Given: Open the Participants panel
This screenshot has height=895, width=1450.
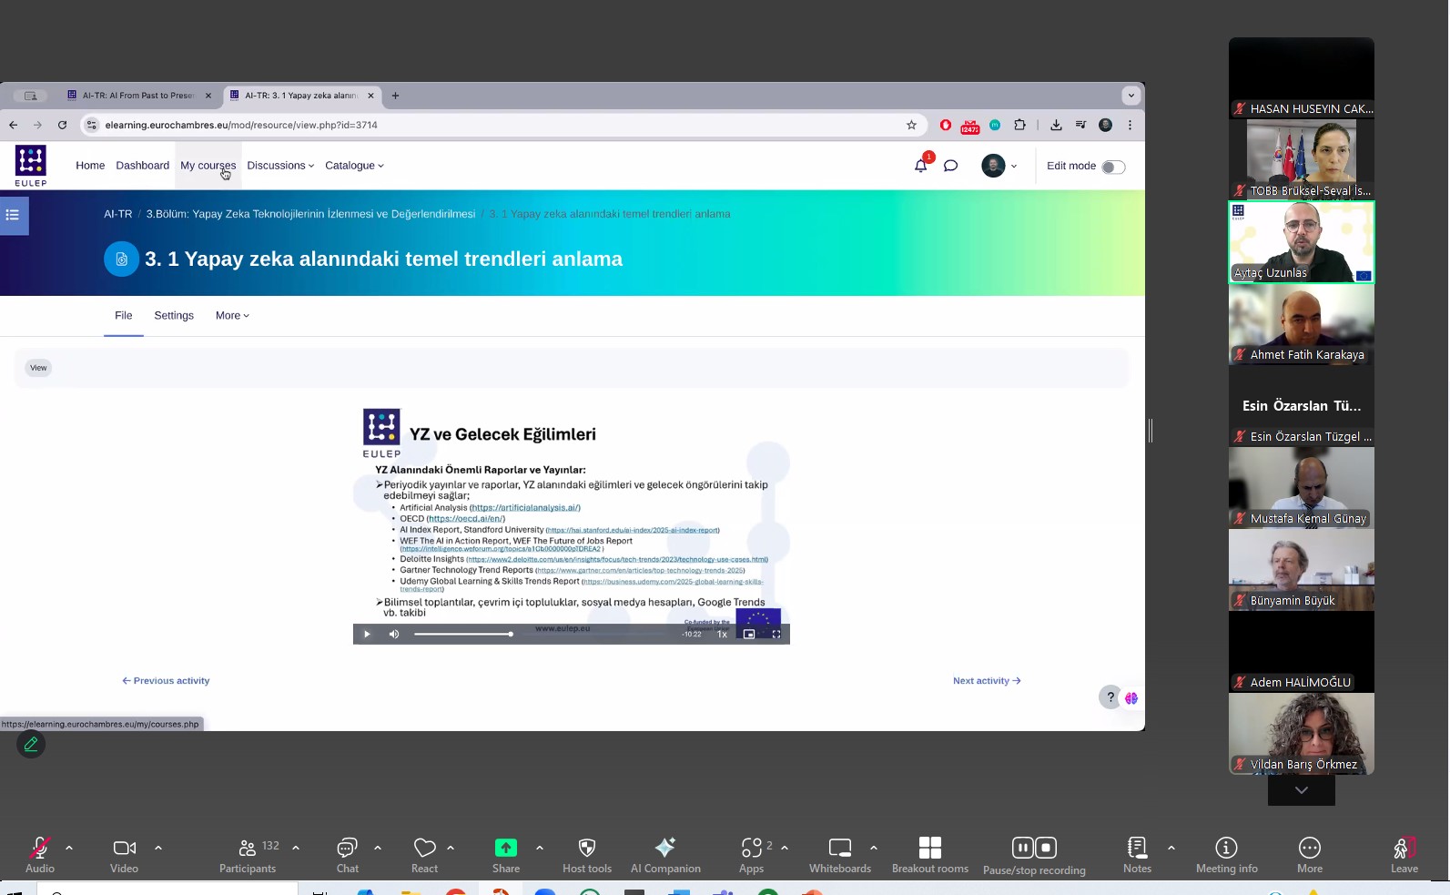Looking at the screenshot, I should click(248, 854).
